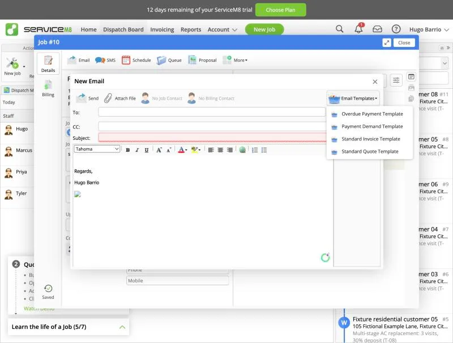Insert bulleted list in email
This screenshot has height=343, width=453.
click(x=264, y=150)
